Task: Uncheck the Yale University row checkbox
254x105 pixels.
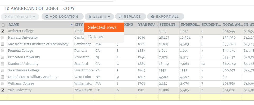Action: (x=3, y=90)
